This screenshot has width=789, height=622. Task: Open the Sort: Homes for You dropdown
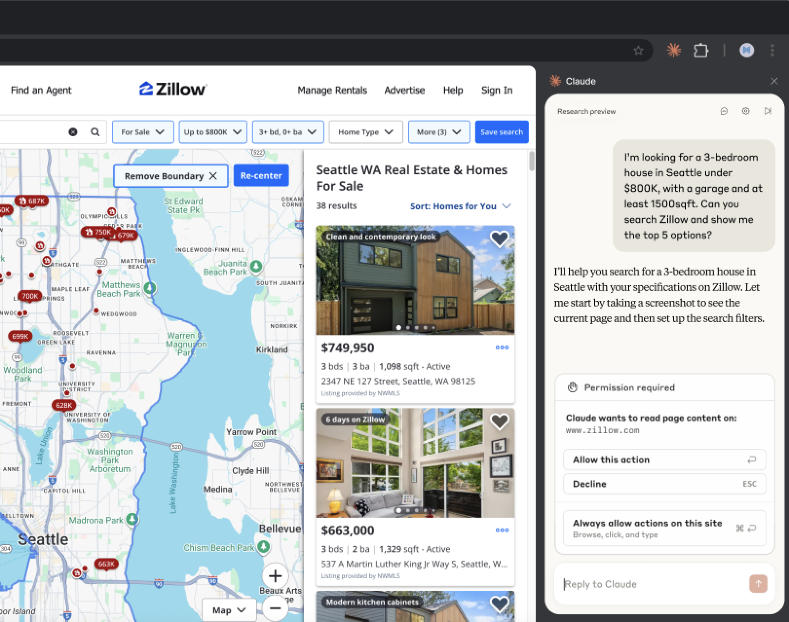(x=460, y=206)
